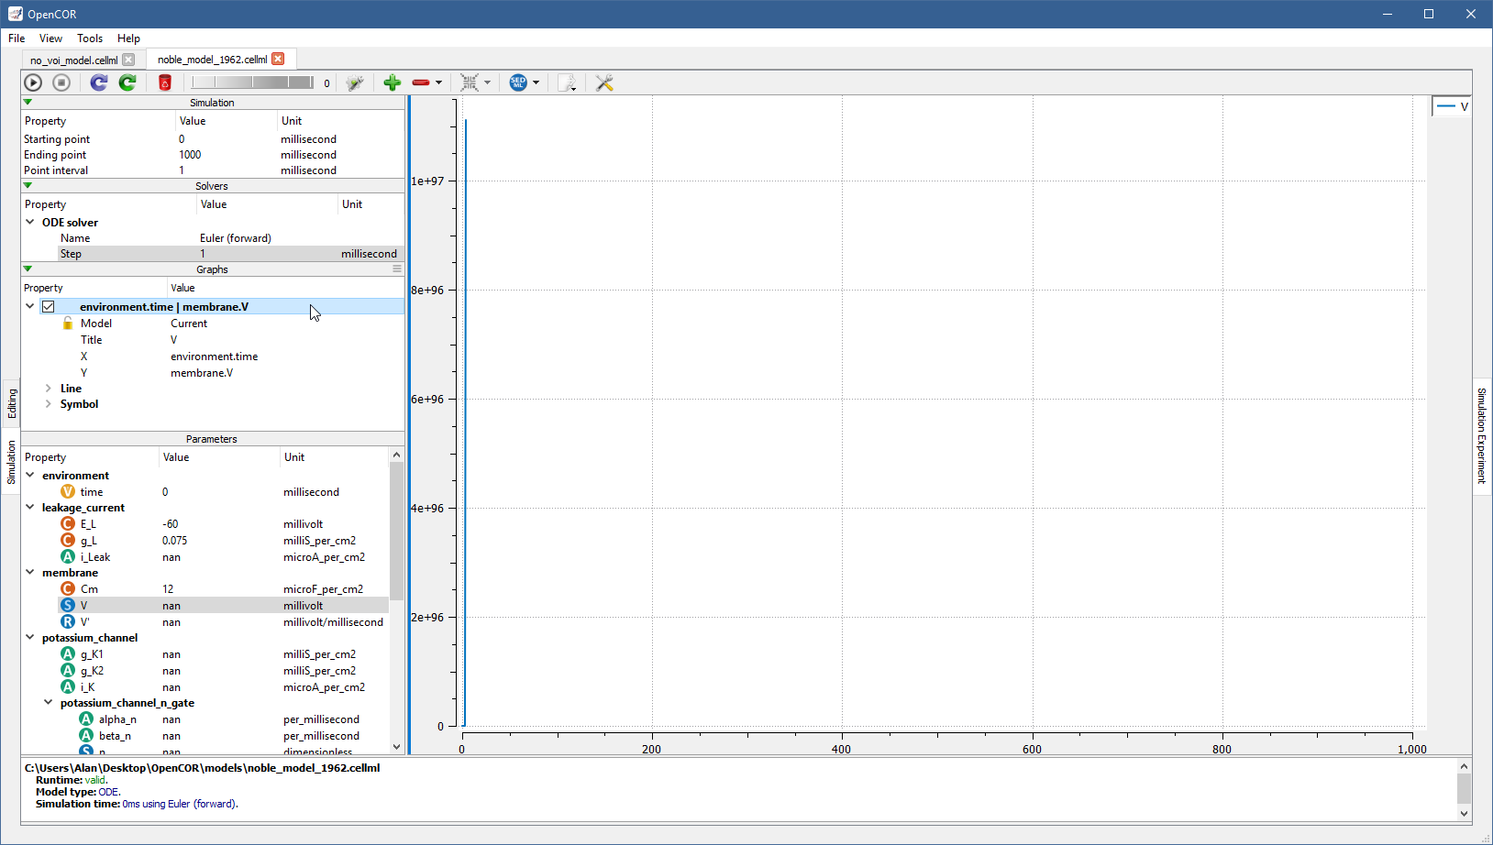Viewport: 1493px width, 845px height.
Task: Collapse the leakage_current parameter group
Action: (x=30, y=508)
